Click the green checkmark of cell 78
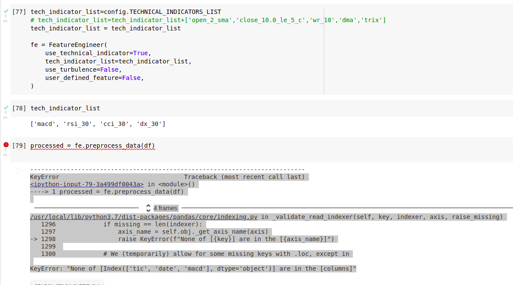This screenshot has width=513, height=285. tap(6, 108)
